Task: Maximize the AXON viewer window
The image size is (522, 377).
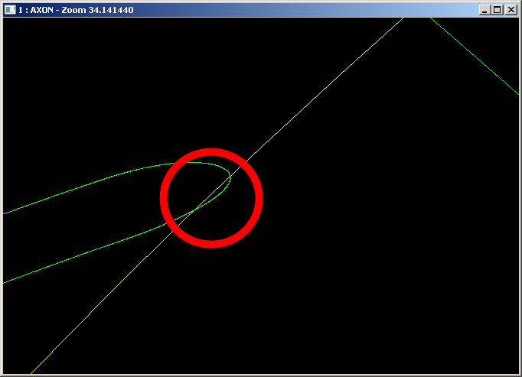Action: pos(498,9)
